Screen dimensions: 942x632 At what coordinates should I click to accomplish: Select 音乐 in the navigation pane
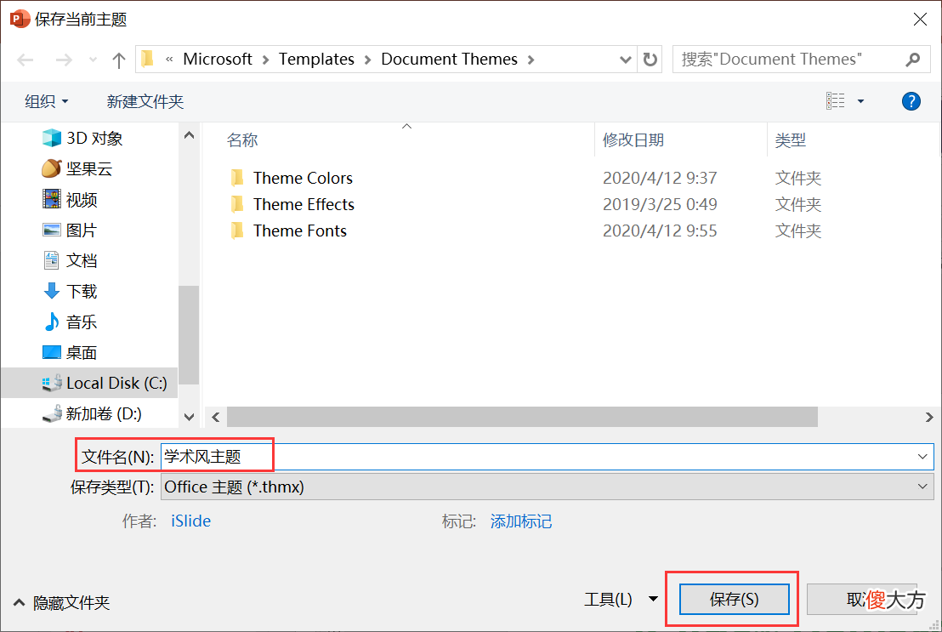pos(69,322)
